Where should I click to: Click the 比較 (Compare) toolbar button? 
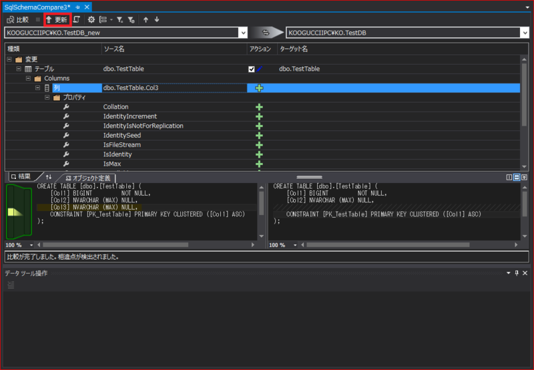pos(17,19)
